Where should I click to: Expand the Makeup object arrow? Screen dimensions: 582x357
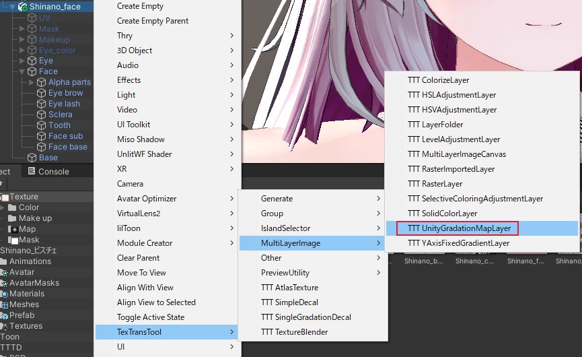pos(22,39)
